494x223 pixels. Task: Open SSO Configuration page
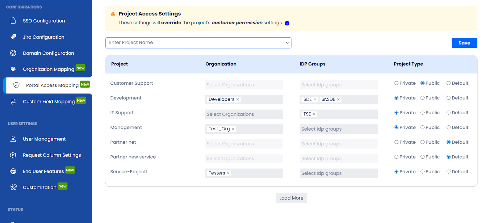tap(44, 21)
